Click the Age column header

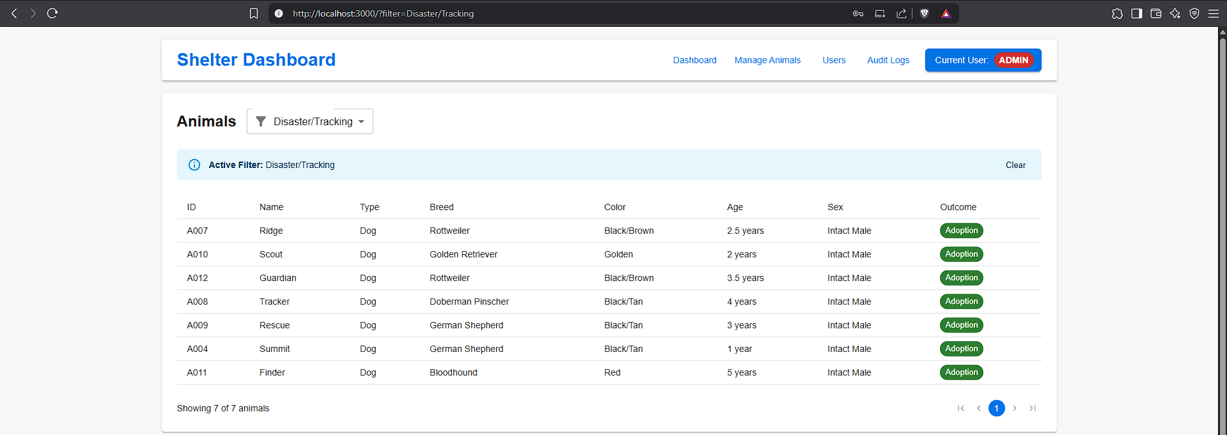click(735, 207)
